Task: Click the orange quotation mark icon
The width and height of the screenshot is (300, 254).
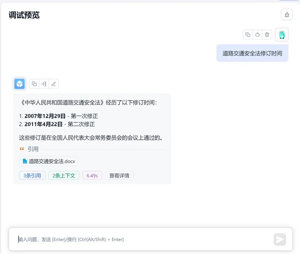Action: coord(22,148)
